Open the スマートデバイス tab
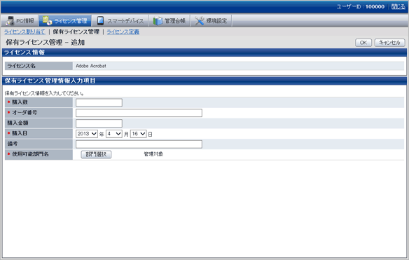Screen dimensions: 409x260 click(x=120, y=20)
